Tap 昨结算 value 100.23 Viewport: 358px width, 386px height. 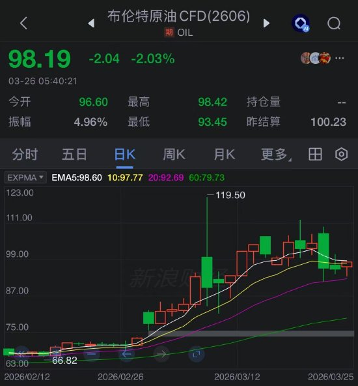tap(328, 122)
